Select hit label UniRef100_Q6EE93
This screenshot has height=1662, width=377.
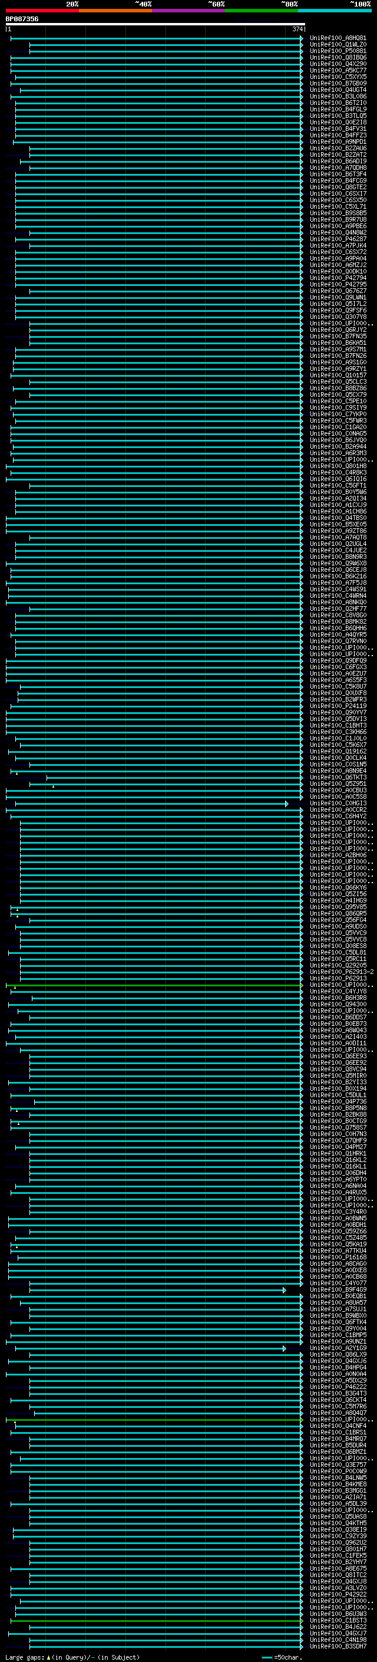(338, 1055)
